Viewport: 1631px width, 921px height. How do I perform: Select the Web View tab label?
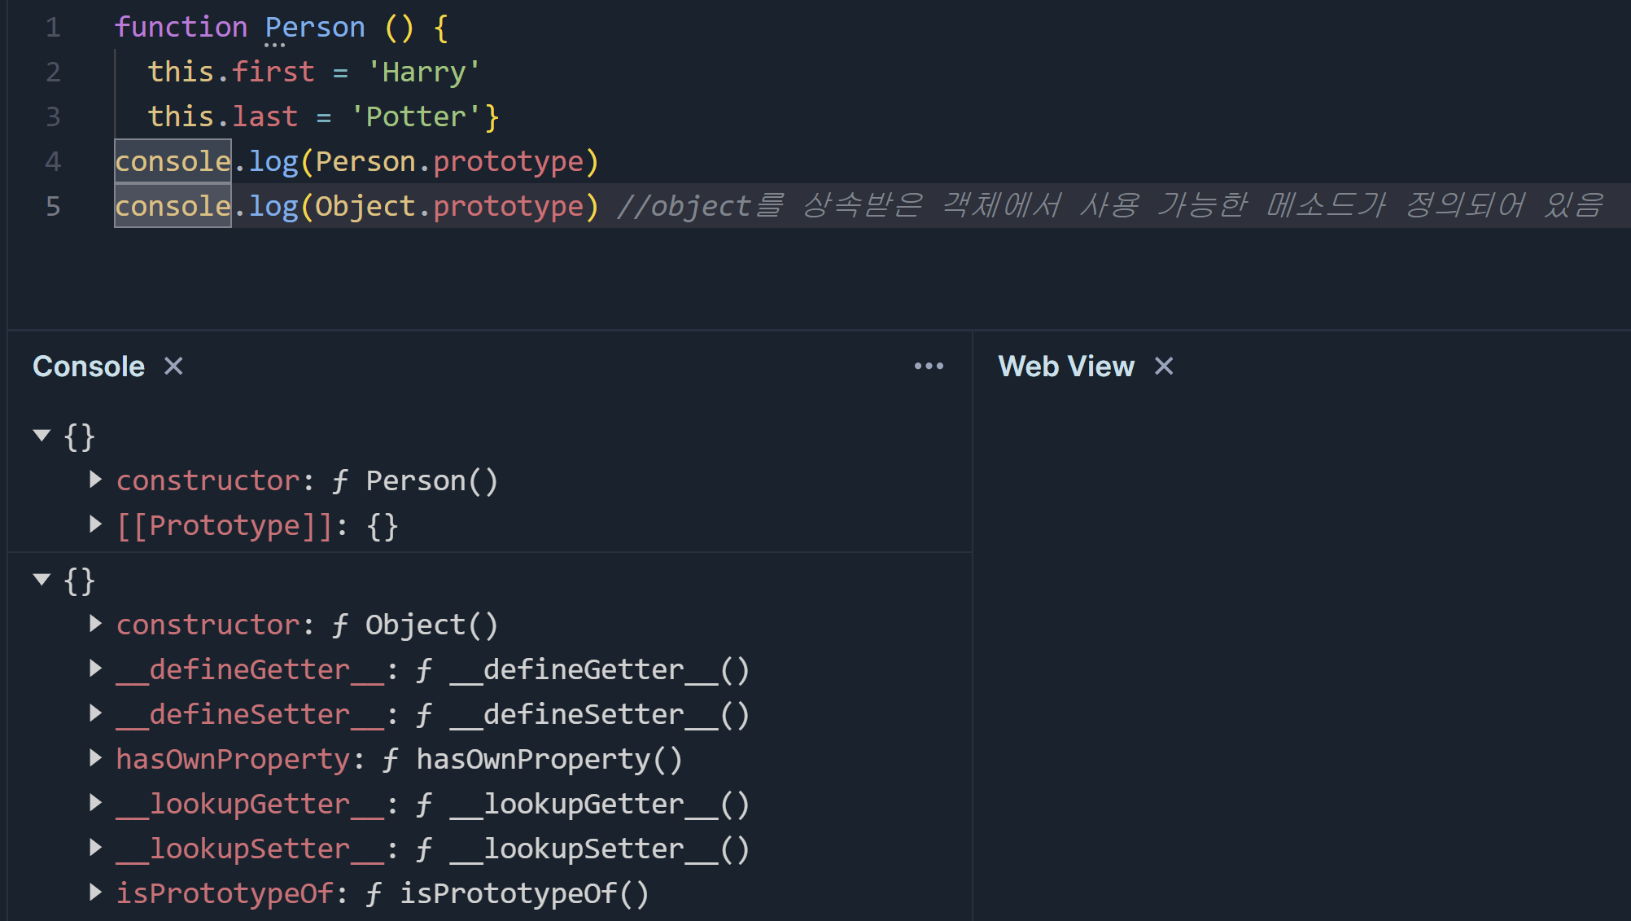1065,366
